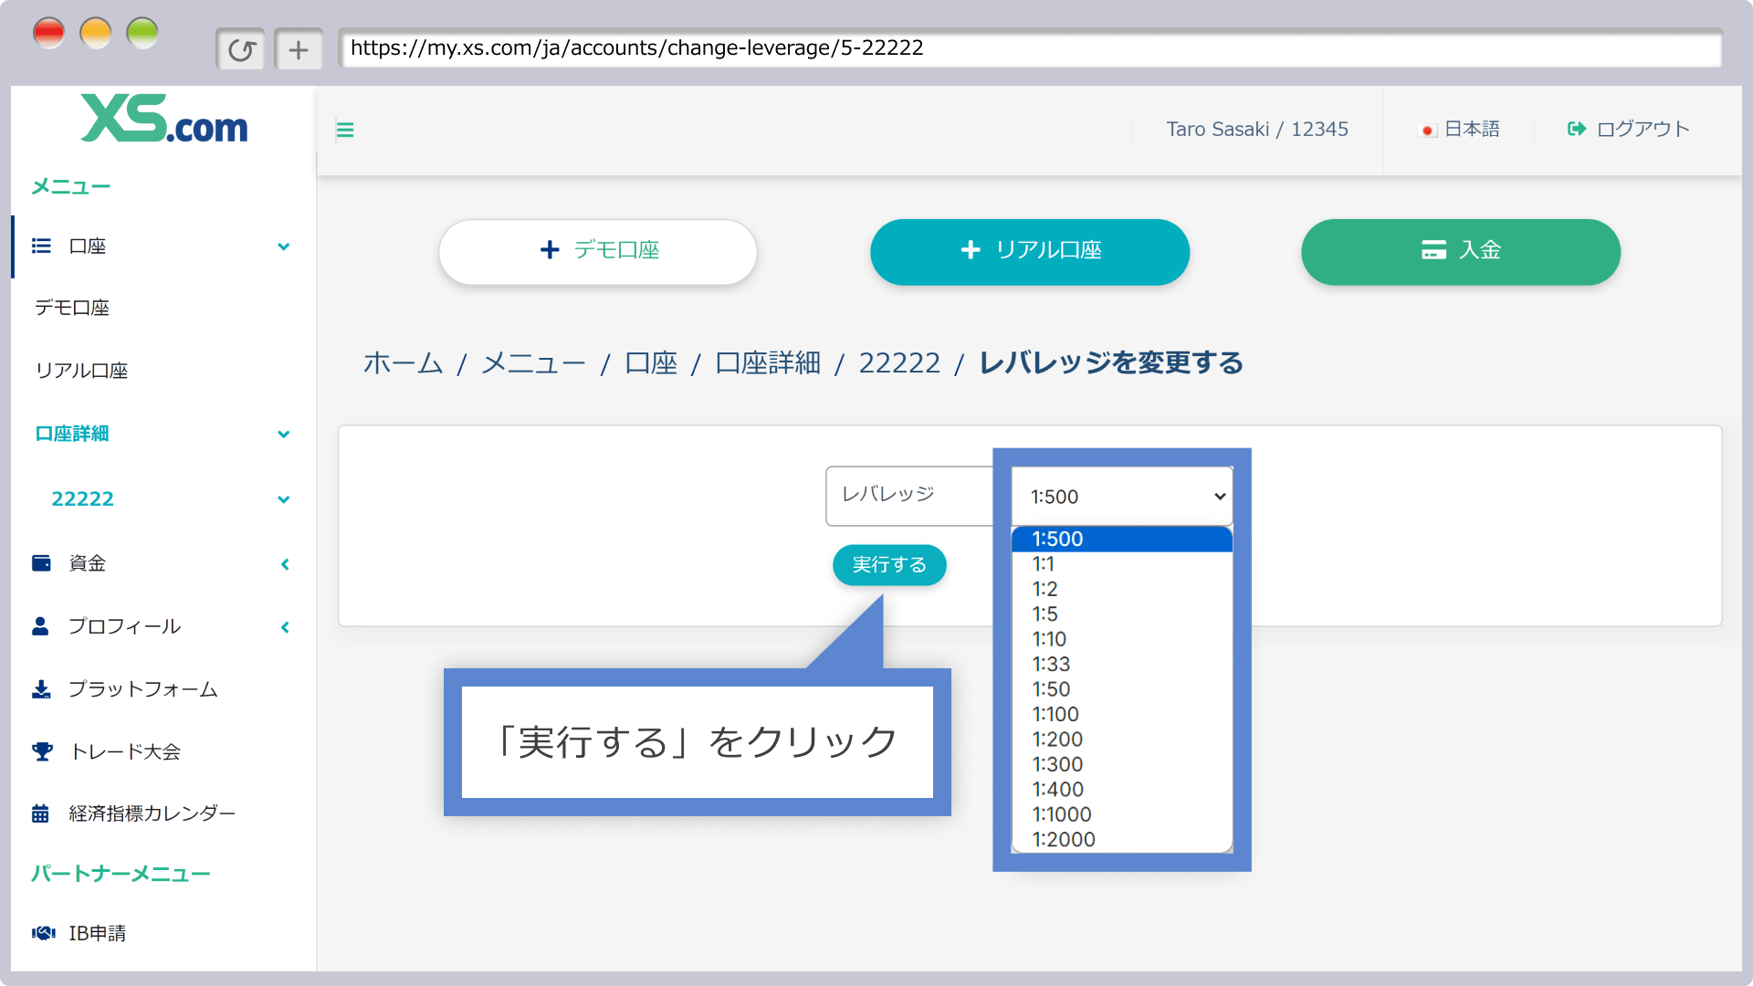Click the card icon on the 入金 button

click(1433, 250)
